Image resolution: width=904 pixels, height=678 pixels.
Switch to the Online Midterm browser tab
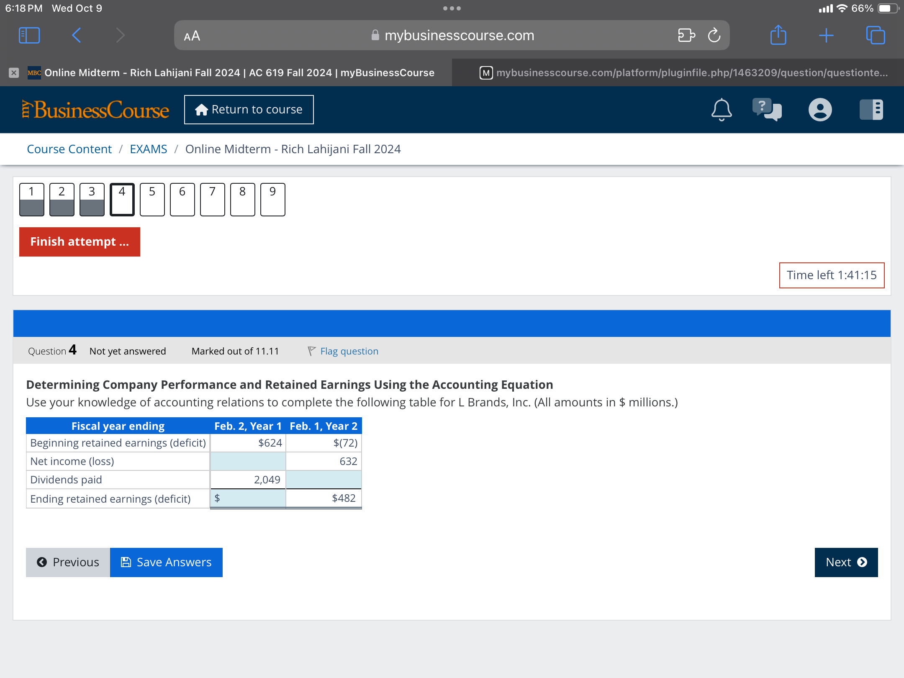(239, 73)
